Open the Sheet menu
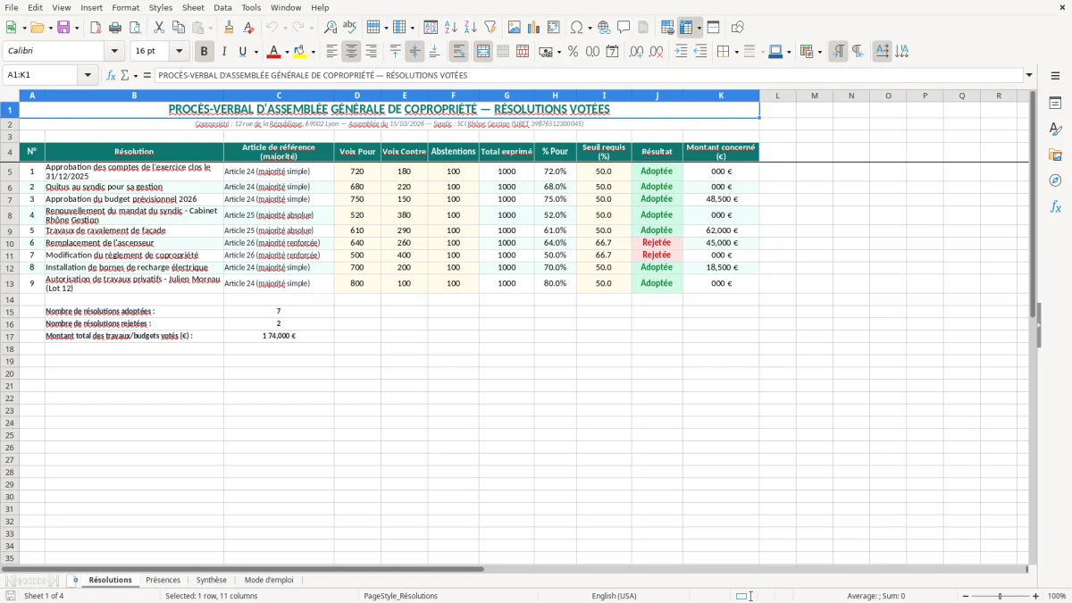This screenshot has width=1072, height=603. [x=193, y=7]
